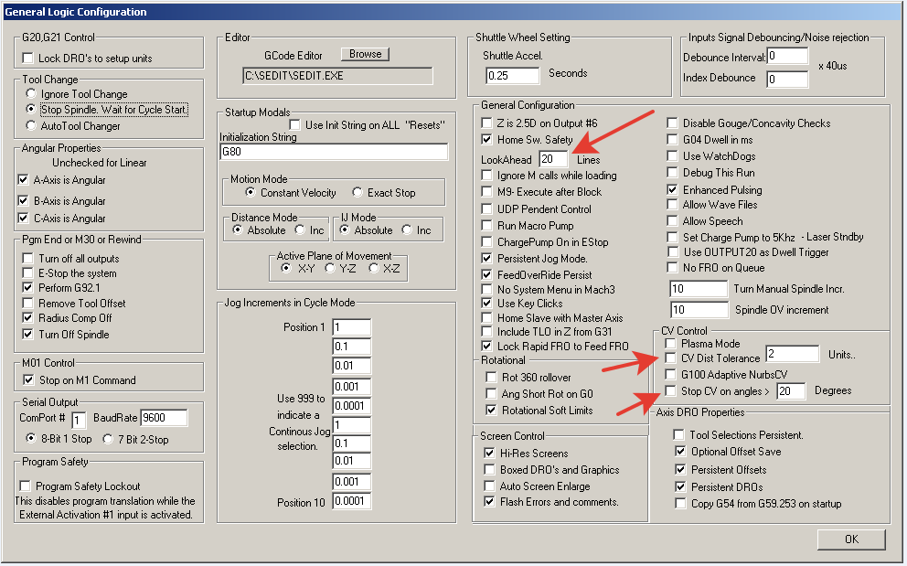Choose Stop Spindle Wait for Cycle Start
907x566 pixels.
(31, 109)
